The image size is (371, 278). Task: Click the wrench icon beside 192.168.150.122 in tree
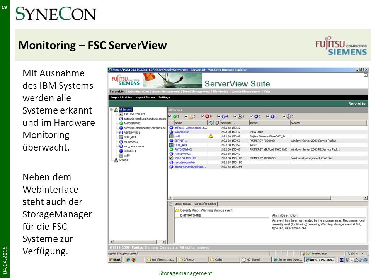point(121,114)
